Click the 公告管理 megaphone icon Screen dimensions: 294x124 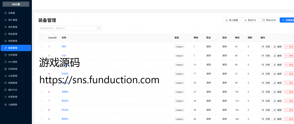(x=6, y=76)
